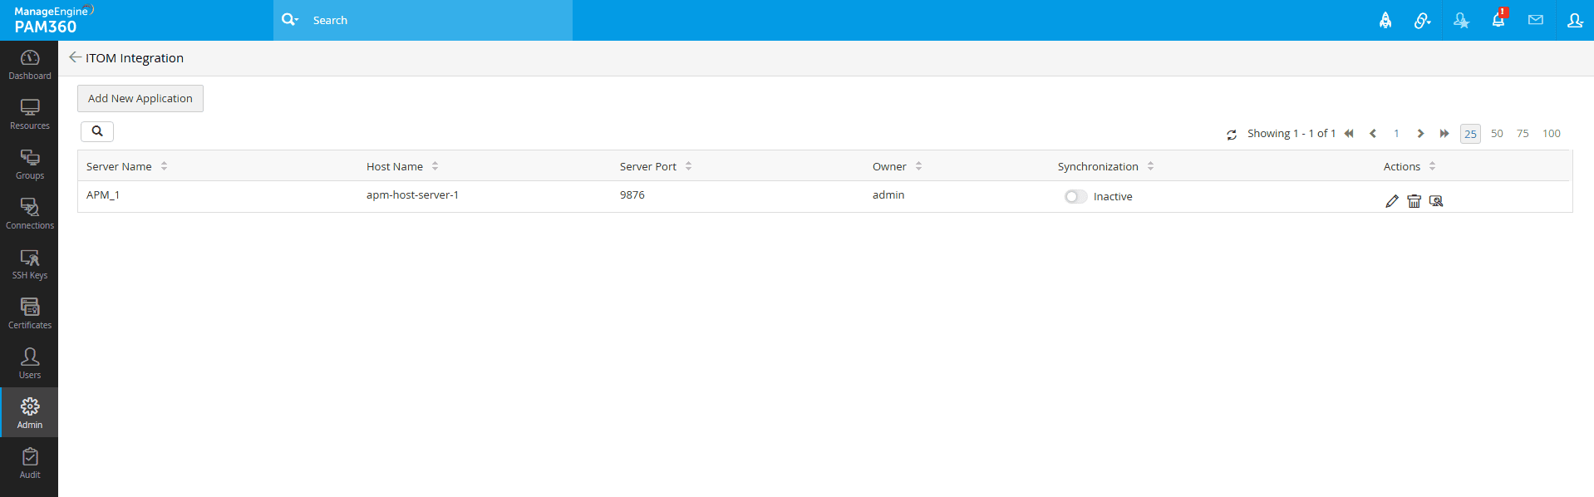Show 75 rows per page
This screenshot has width=1594, height=497.
point(1523,134)
